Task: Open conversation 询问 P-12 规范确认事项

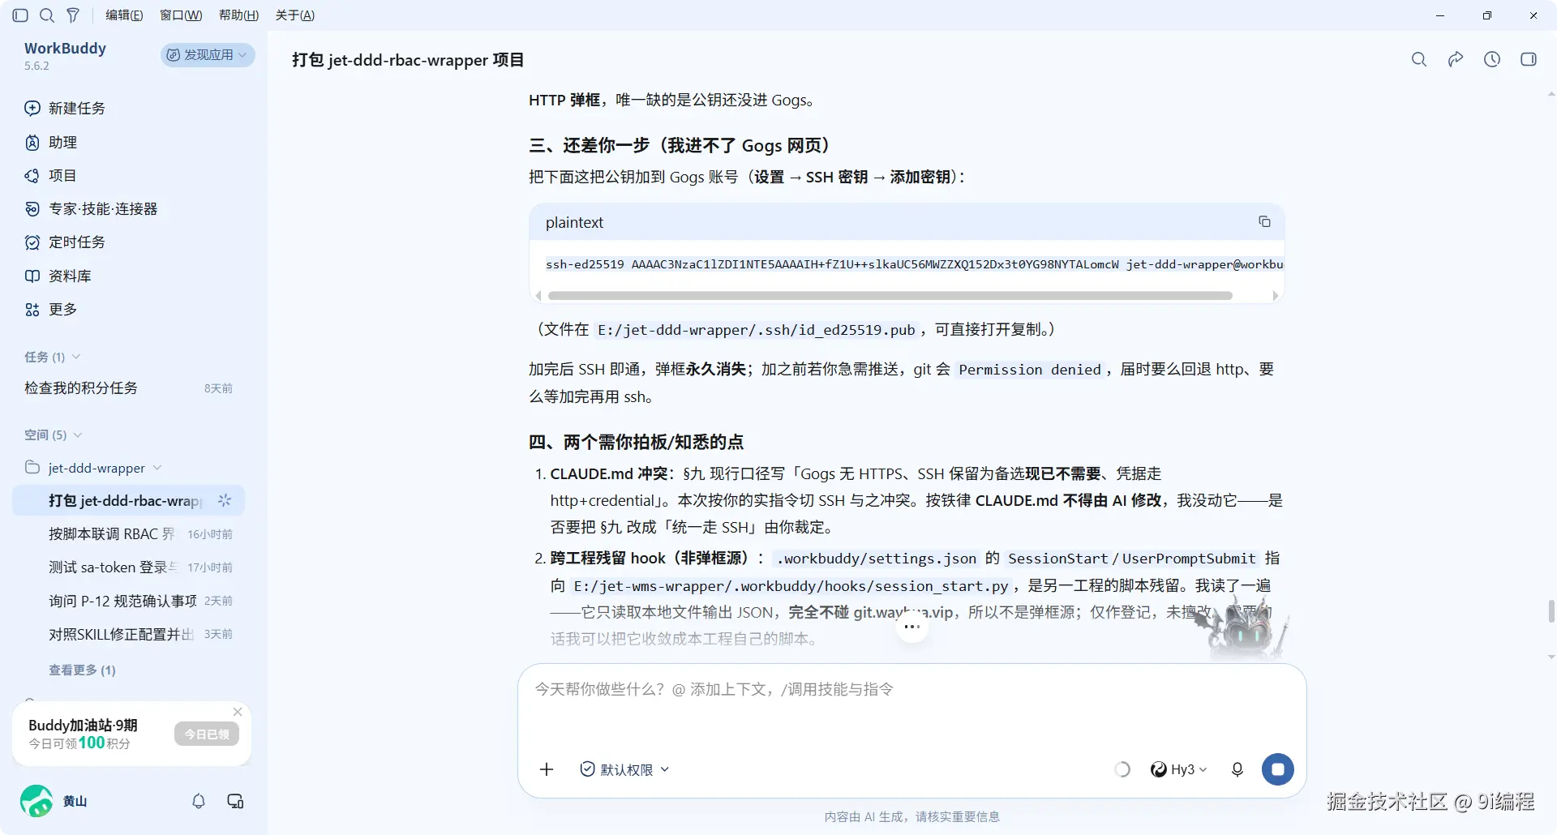Action: [128, 601]
